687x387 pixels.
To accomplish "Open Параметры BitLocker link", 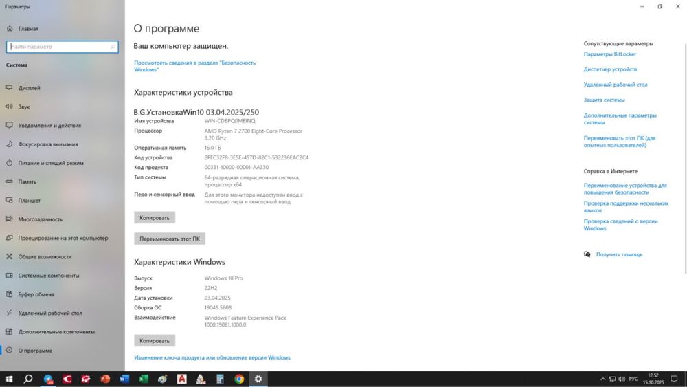I will [610, 54].
